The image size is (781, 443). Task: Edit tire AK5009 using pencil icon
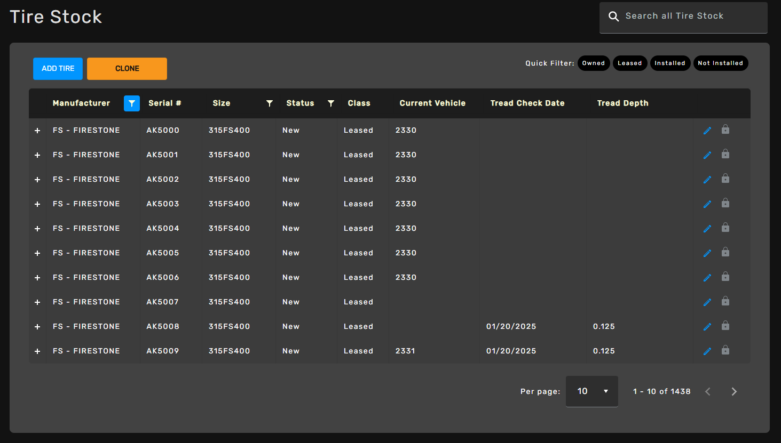coord(707,351)
